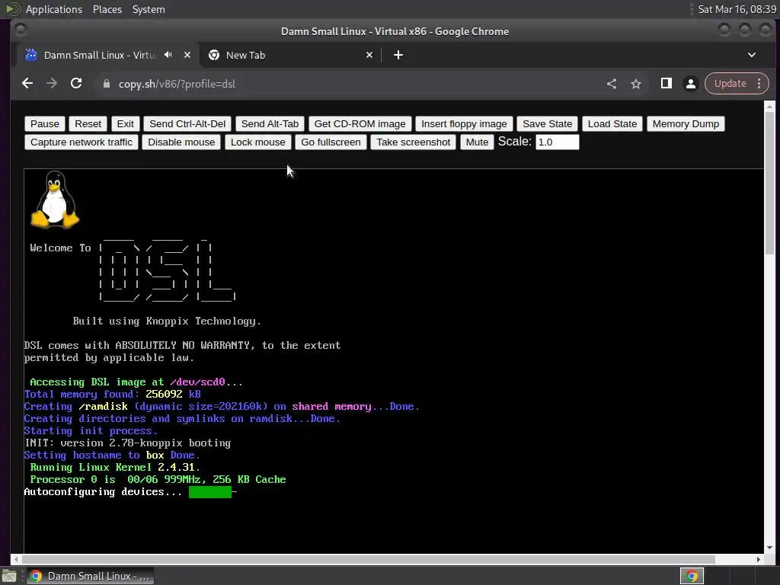
Task: Click the Chrome icon in the bottom panel tray
Action: click(x=692, y=576)
